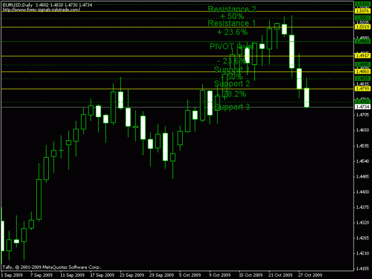Viewport: 372px width, 279px height.
Task: Click the green 1.4752 price tag
Action: pos(362,102)
